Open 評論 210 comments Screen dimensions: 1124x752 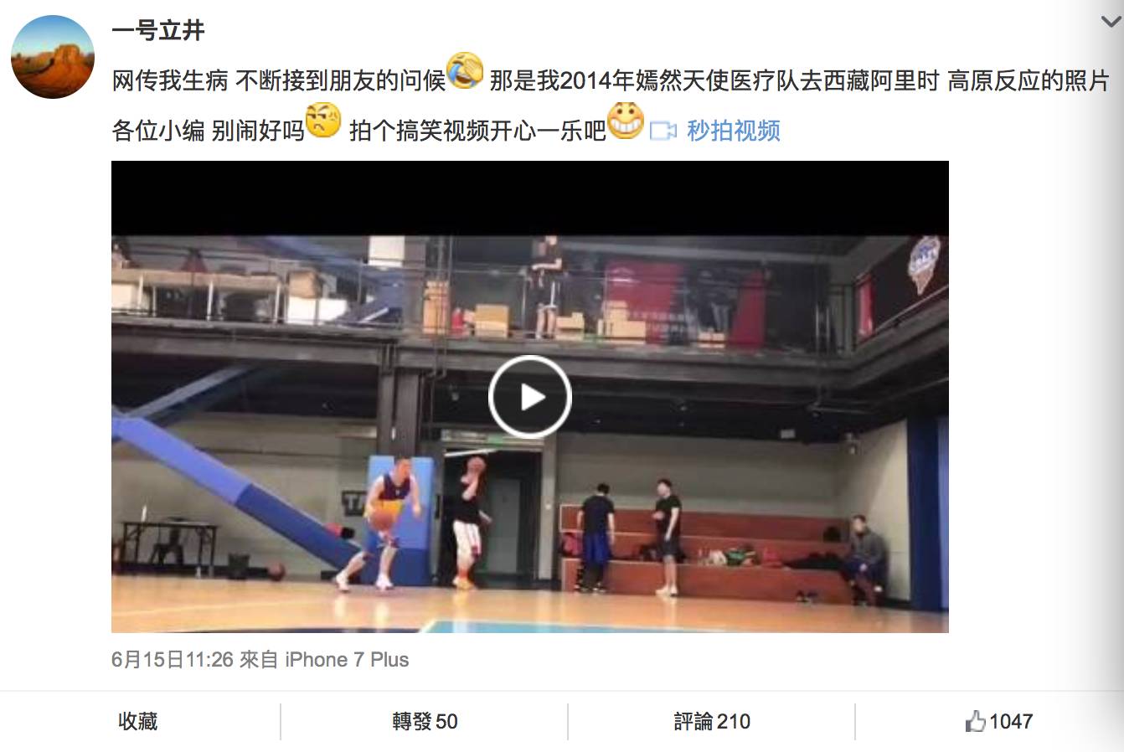712,721
